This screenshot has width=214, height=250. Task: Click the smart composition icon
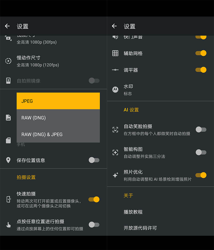point(115,152)
